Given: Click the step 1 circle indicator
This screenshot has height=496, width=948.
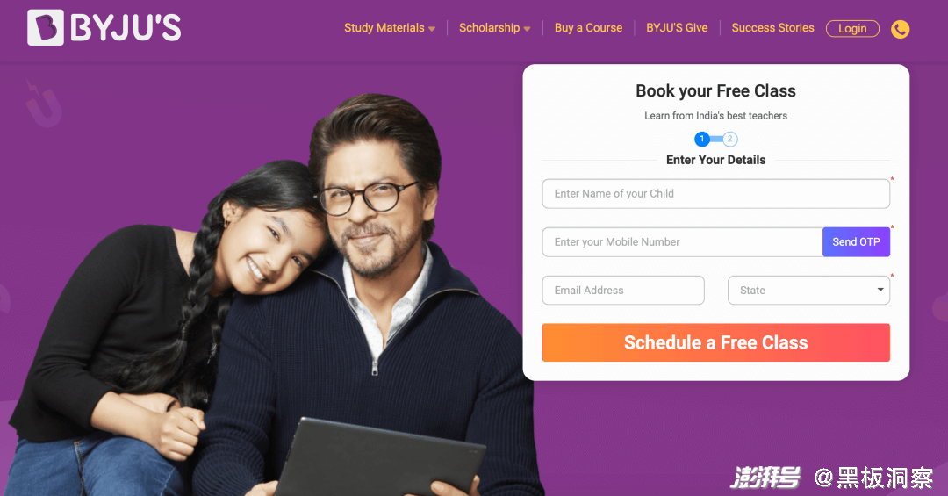Looking at the screenshot, I should [x=702, y=139].
